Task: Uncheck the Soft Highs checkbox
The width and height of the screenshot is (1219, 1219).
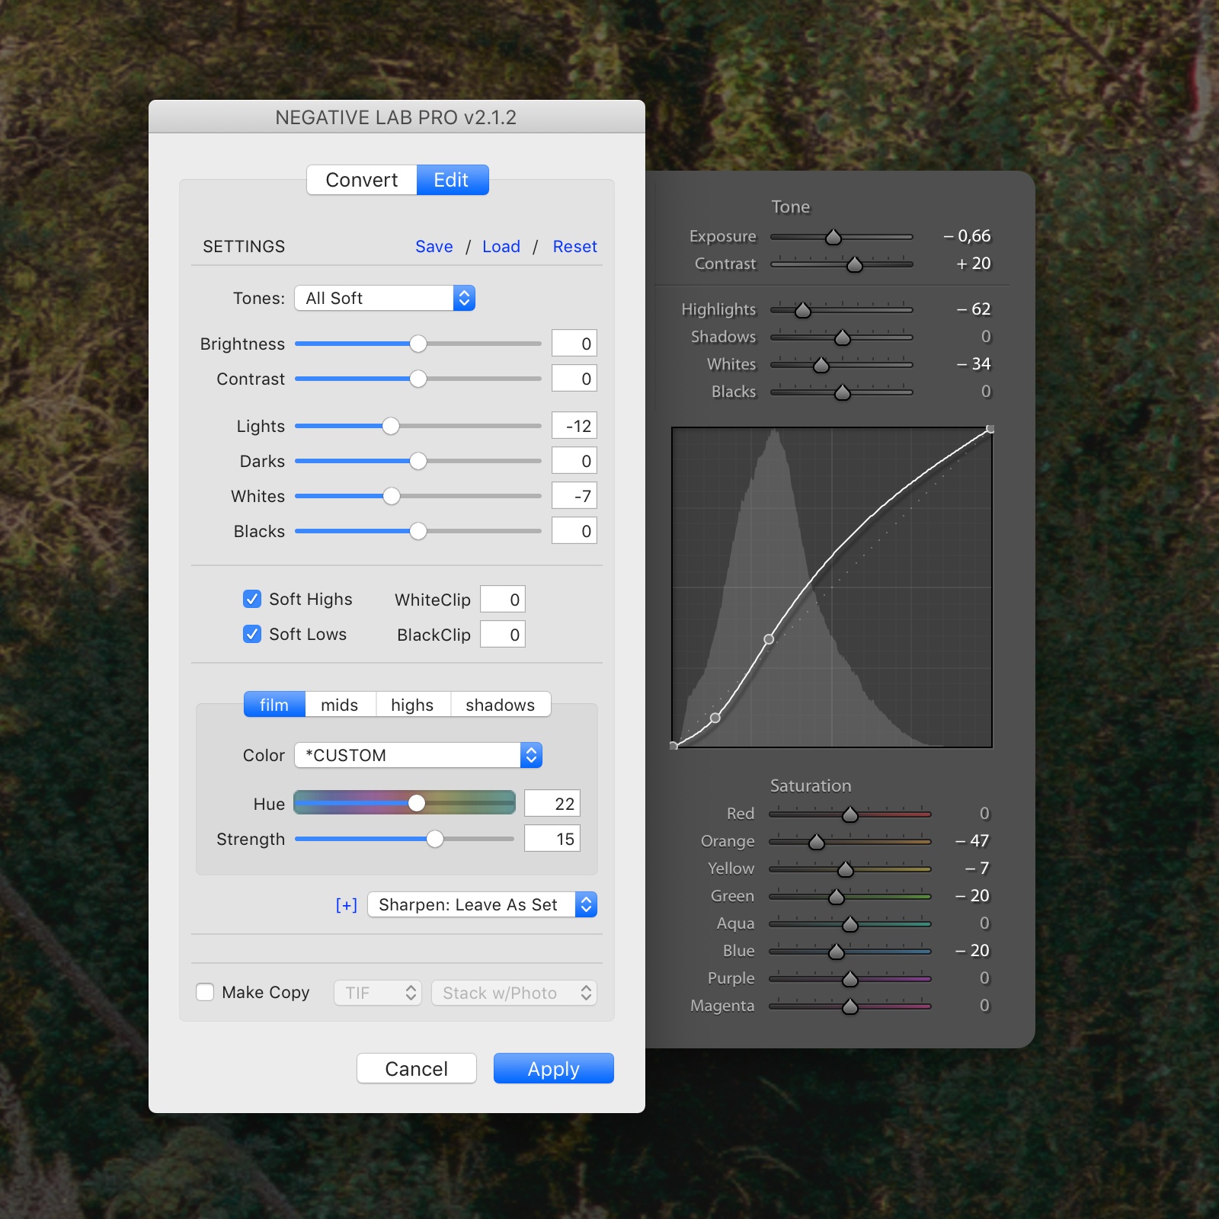Action: pos(252,599)
